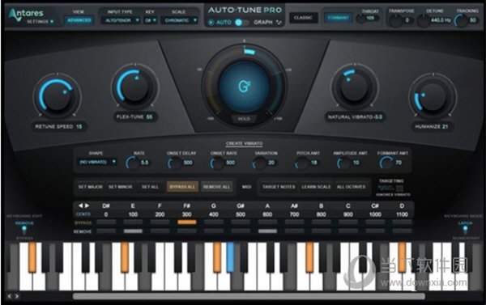
Task: Click the Retune Speed knob
Action: click(x=57, y=96)
